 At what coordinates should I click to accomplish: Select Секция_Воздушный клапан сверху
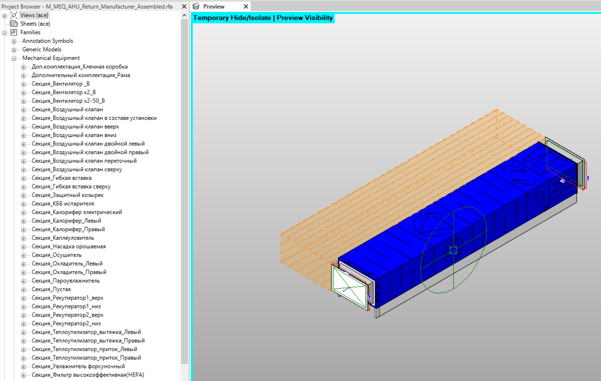pos(77,169)
